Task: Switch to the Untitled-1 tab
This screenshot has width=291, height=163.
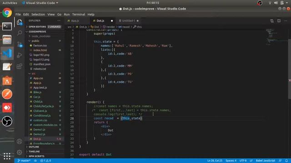Action: tap(128, 21)
